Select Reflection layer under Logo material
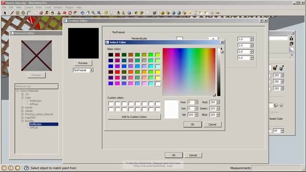This screenshot has width=306, height=172. pyautogui.click(x=36, y=101)
